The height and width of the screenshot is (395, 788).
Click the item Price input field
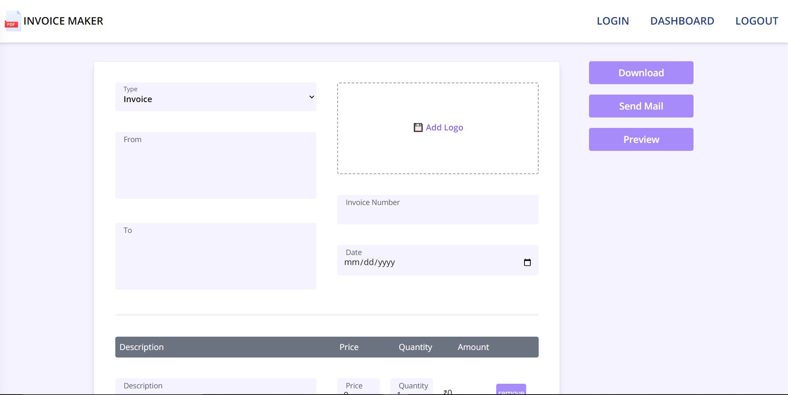pos(358,387)
